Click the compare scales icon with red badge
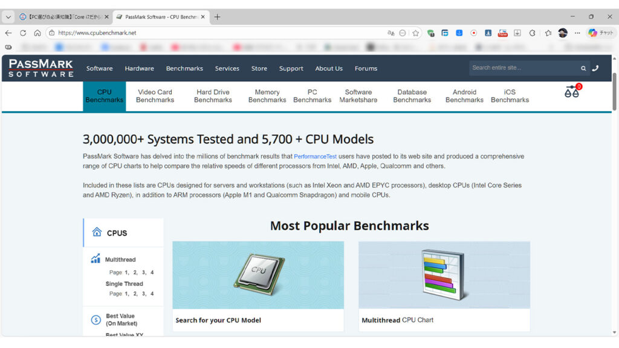 [x=572, y=92]
